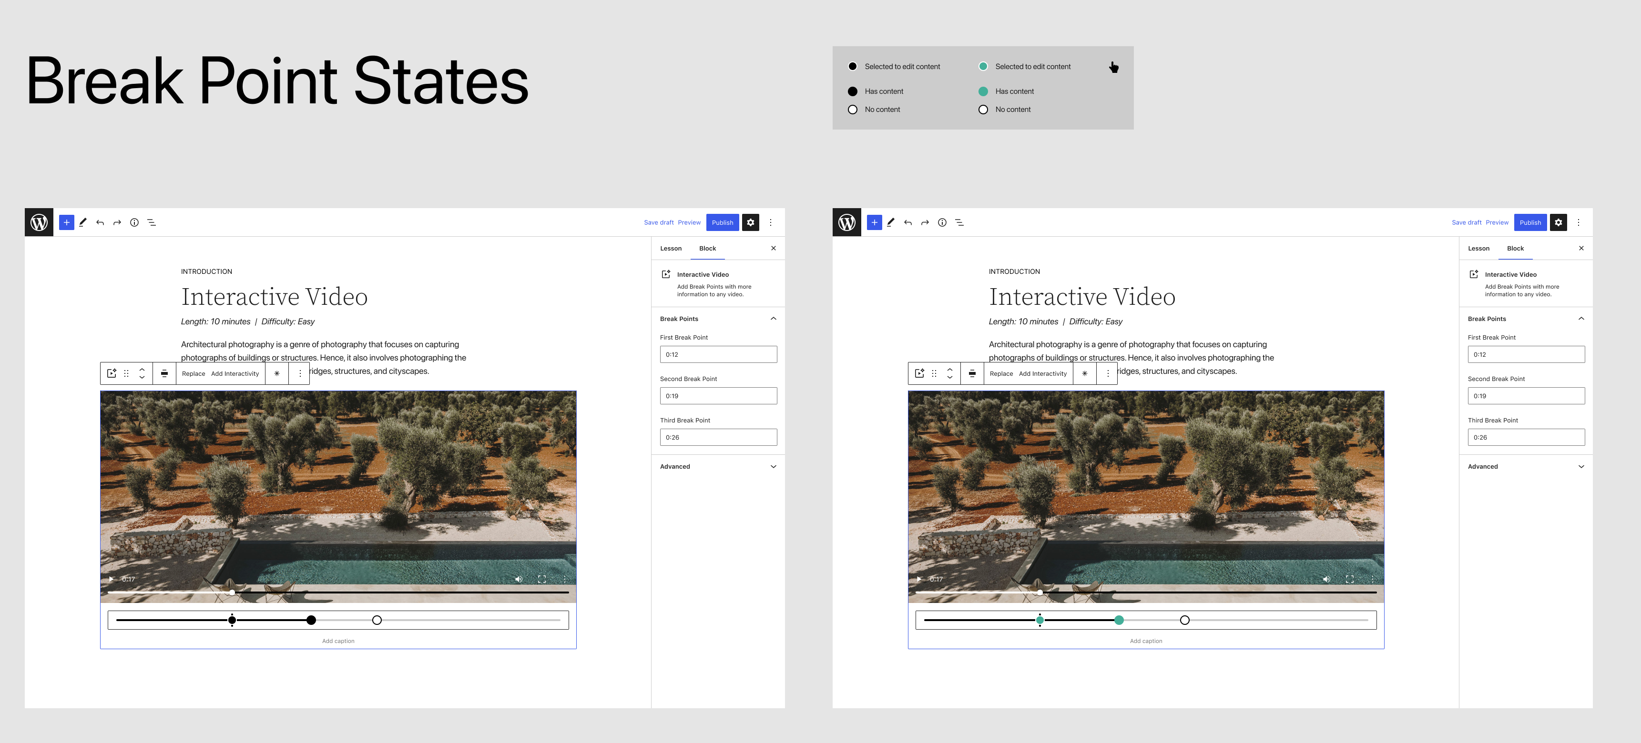Click Publish button in left editor
Viewport: 1641px width, 743px height.
[x=723, y=222]
